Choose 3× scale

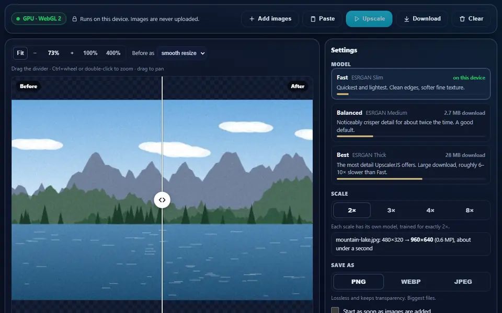coord(391,210)
